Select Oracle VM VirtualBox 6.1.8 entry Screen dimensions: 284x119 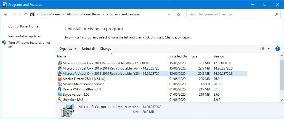[82, 89]
